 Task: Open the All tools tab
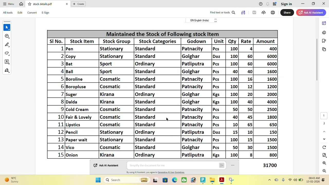click(8, 12)
